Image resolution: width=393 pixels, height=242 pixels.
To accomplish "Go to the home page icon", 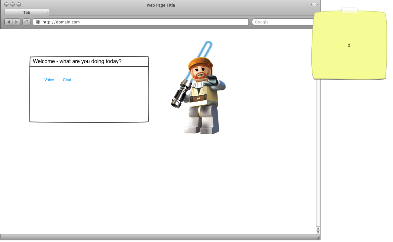I will pos(26,22).
